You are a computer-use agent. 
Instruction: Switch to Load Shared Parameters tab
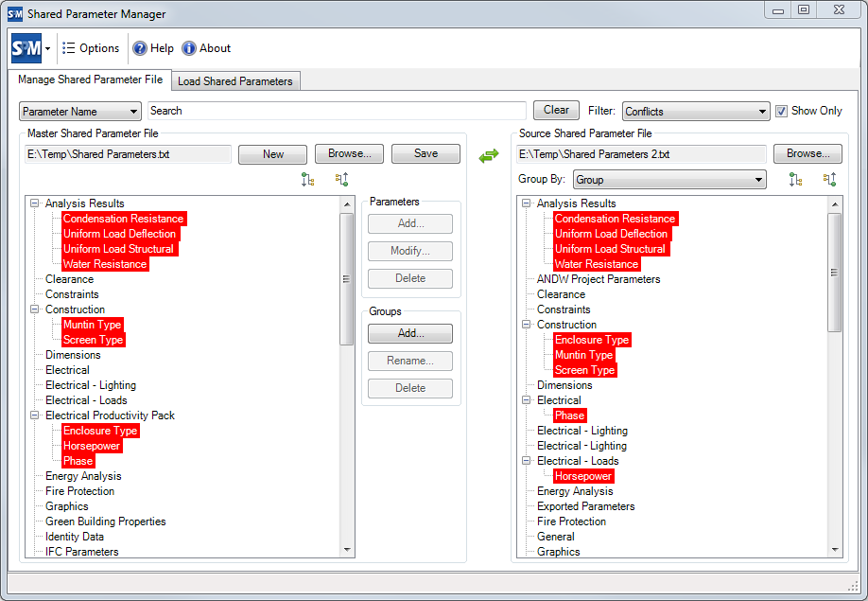point(235,80)
